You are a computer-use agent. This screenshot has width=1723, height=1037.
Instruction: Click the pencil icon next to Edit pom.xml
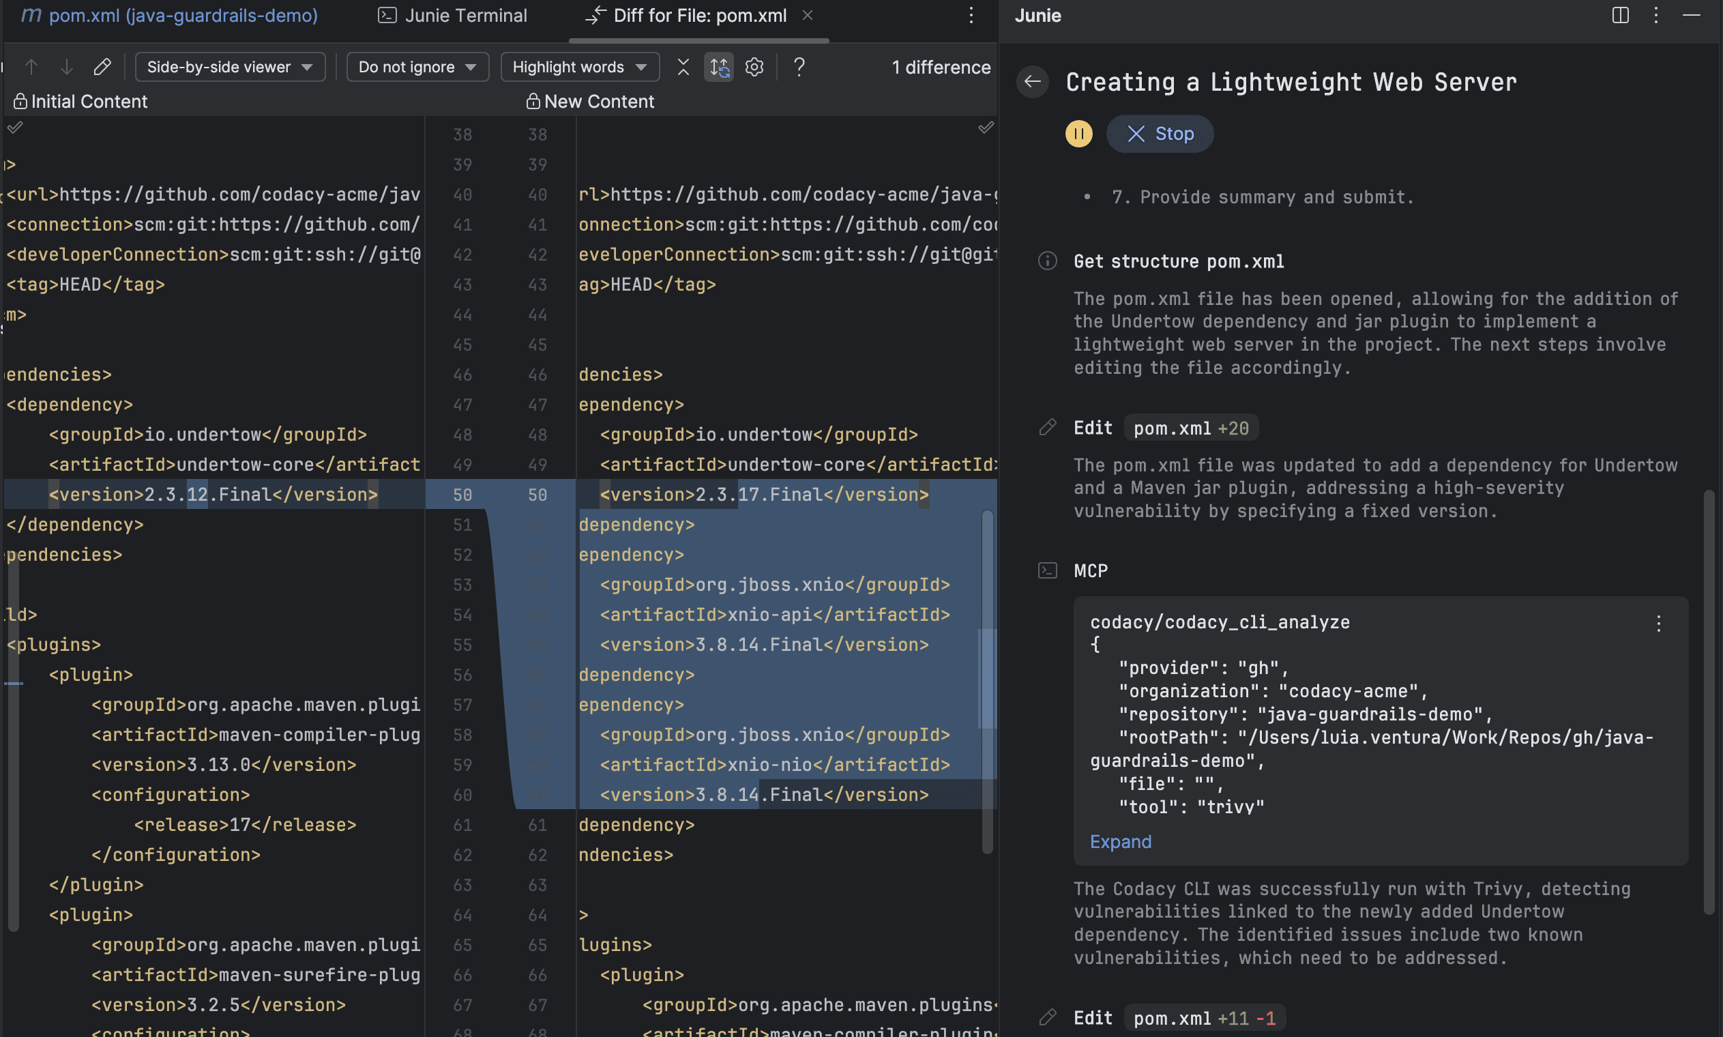point(1047,427)
